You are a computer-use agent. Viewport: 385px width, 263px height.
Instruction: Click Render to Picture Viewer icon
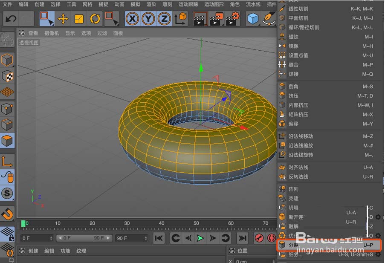[x=216, y=19]
